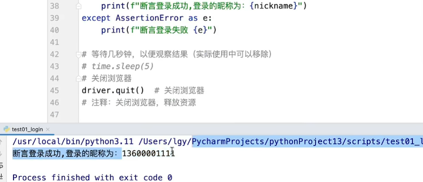The width and height of the screenshot is (423, 182).
Task: Click the nickname output 13600001111 in console
Action: coord(148,153)
